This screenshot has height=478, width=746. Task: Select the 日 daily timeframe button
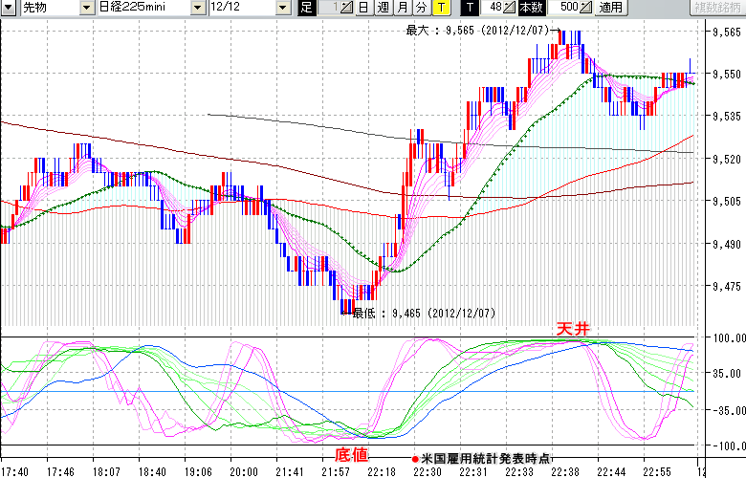pos(363,8)
